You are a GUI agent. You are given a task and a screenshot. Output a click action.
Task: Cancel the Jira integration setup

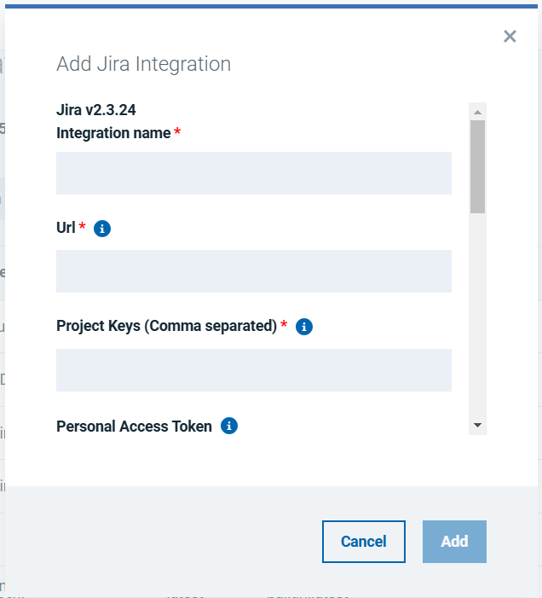coord(364,542)
